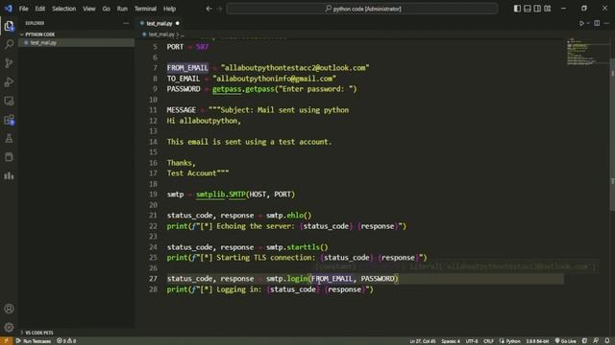This screenshot has height=345, width=615.
Task: Click the remote window status icon
Action: pyautogui.click(x=7, y=341)
